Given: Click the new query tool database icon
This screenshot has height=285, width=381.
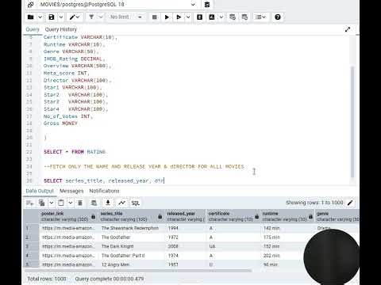Looking at the screenshot, I should click(207, 5).
